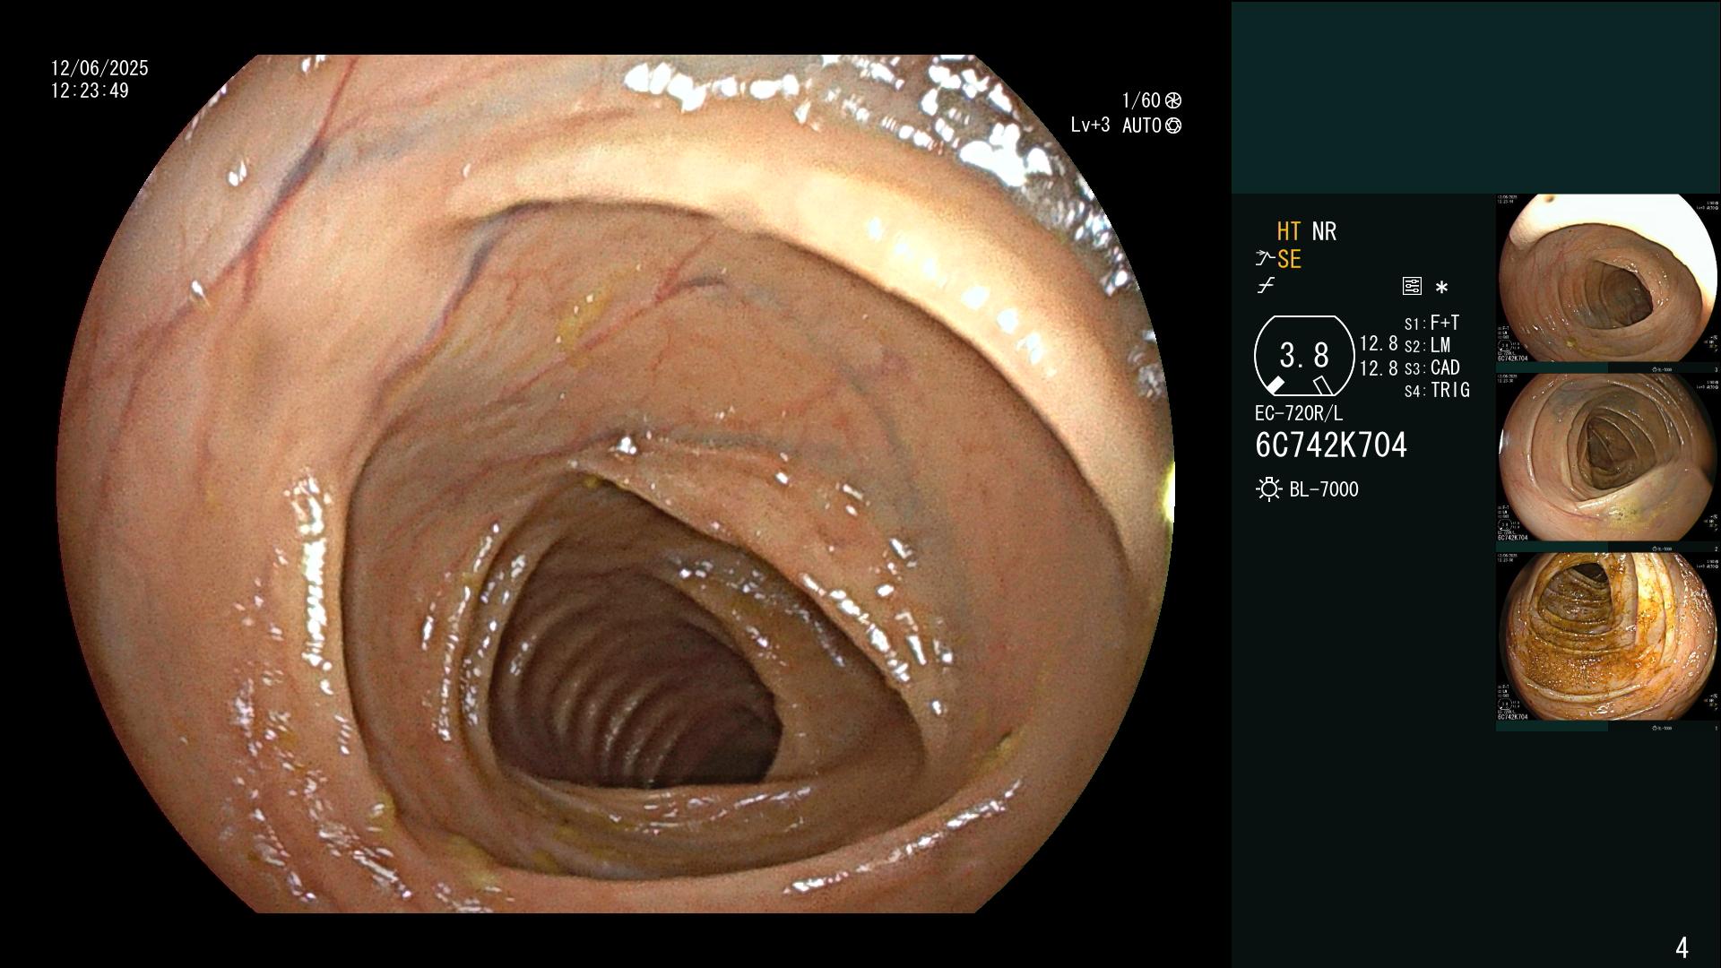Select the S2: LM switch assignment
Screen dimensions: 1721x968
1427,345
